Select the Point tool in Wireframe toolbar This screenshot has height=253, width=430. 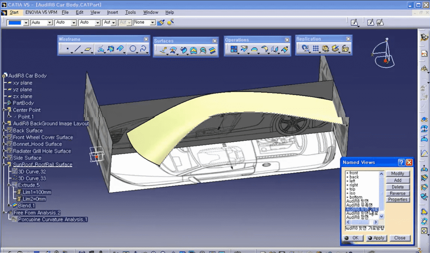pyautogui.click(x=67, y=49)
